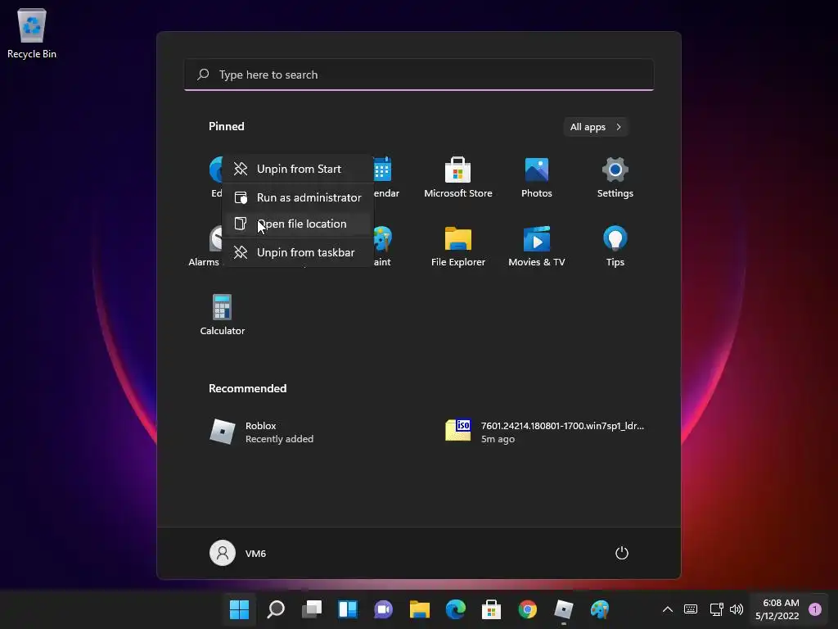Open Paint from the taskbar
This screenshot has width=838, height=629.
(600, 609)
